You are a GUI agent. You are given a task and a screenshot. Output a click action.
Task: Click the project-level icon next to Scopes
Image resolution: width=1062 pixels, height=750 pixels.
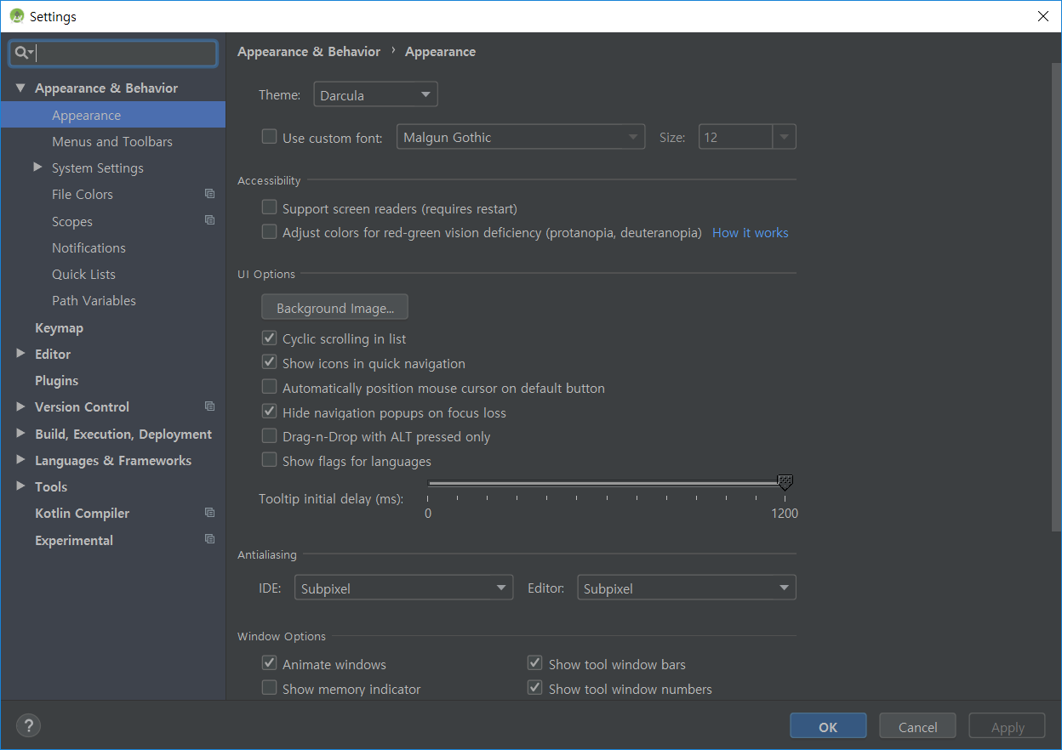coord(209,220)
